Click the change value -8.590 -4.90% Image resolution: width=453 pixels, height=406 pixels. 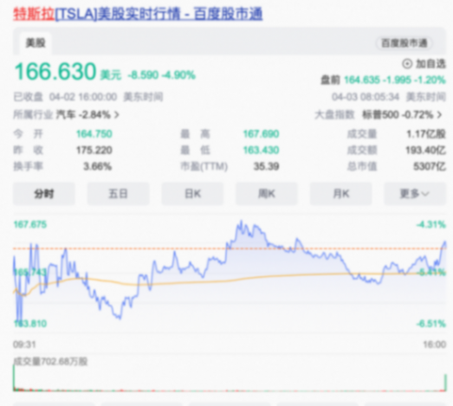click(x=162, y=75)
